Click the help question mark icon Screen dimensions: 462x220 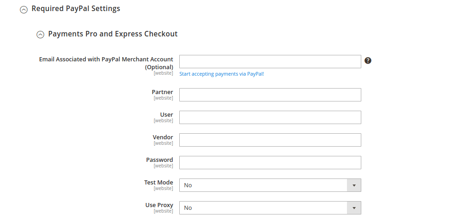[368, 60]
